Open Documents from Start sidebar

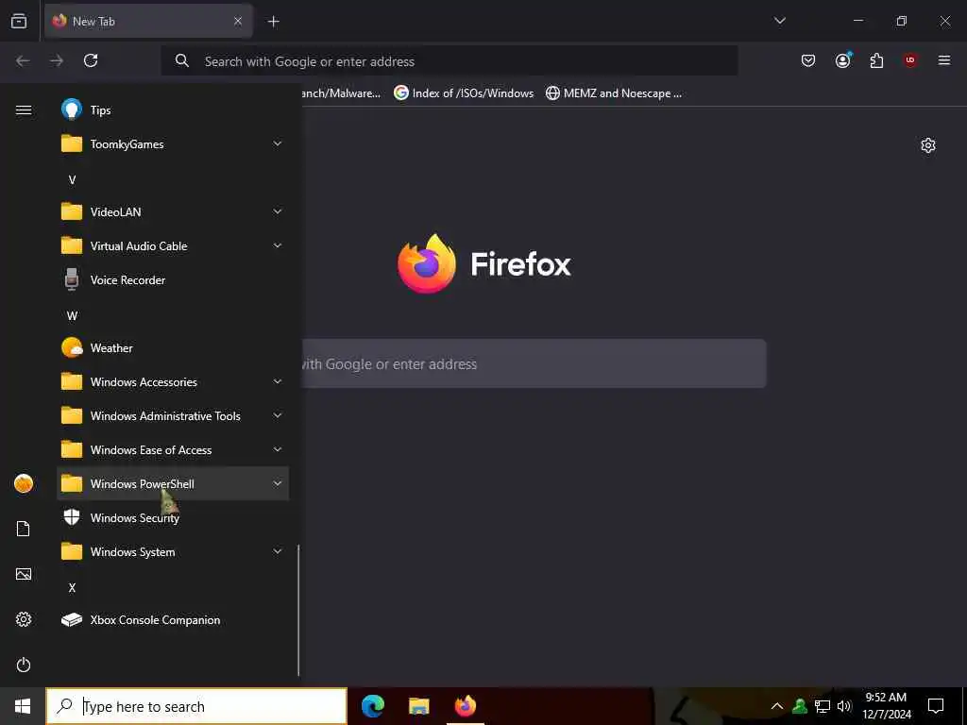tap(24, 529)
